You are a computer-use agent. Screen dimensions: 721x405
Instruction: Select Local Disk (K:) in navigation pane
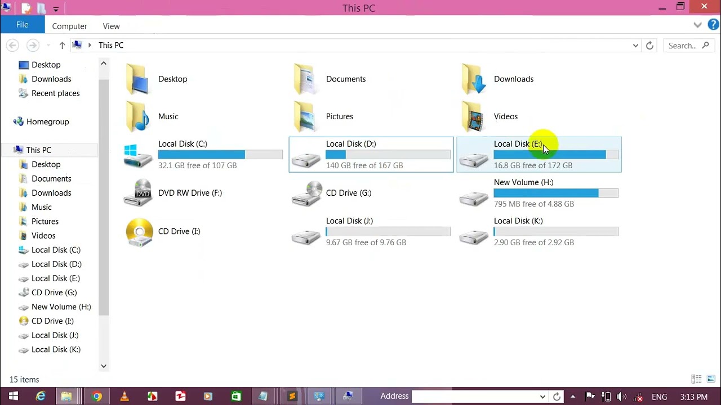[56, 349]
